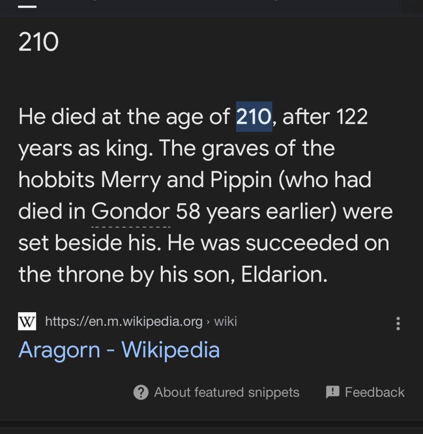Click the "58 years earlier" phrase

pyautogui.click(x=256, y=212)
